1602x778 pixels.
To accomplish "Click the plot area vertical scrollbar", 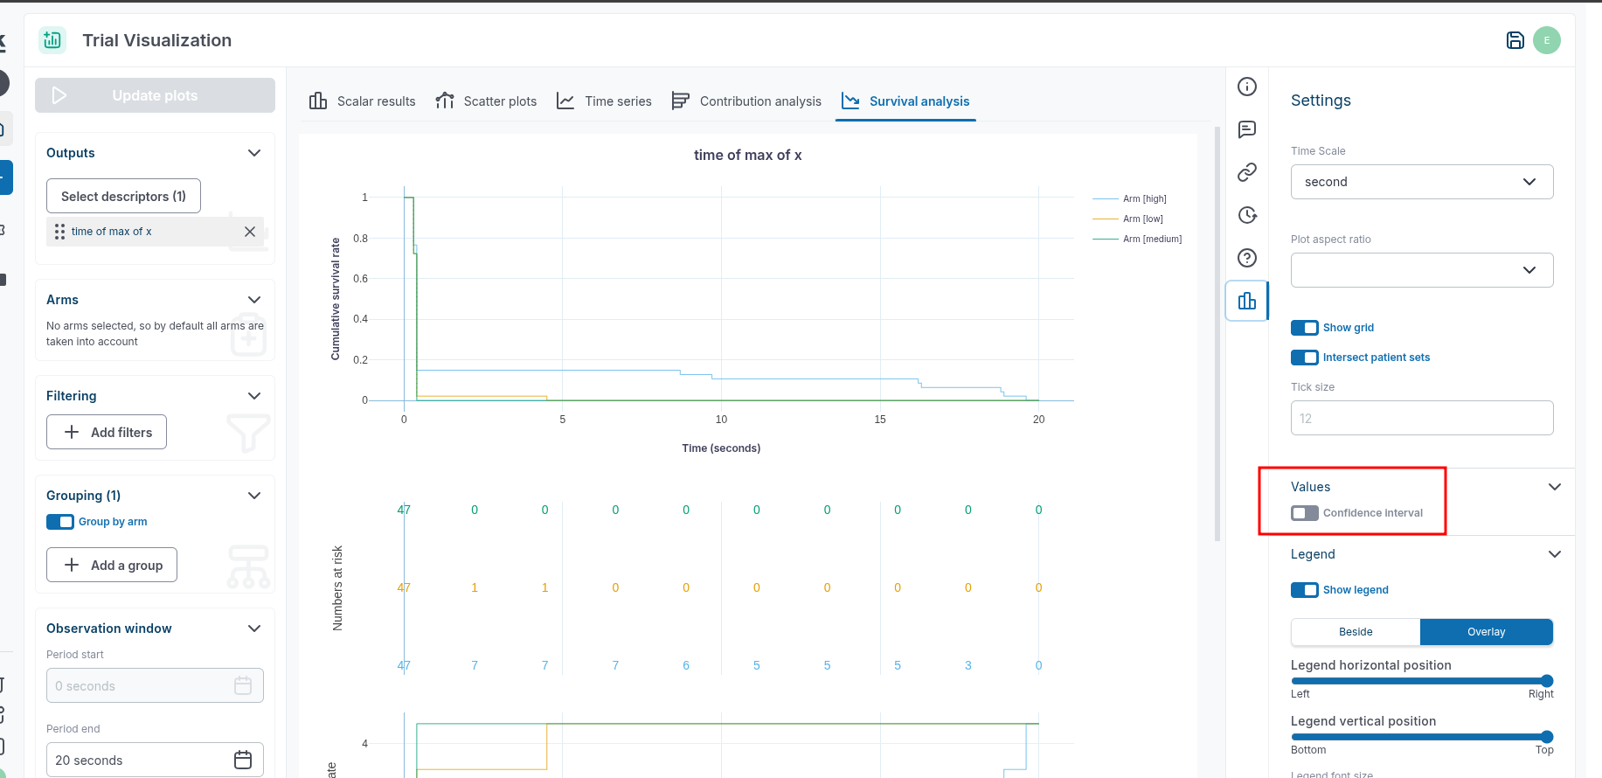I will point(1217,334).
